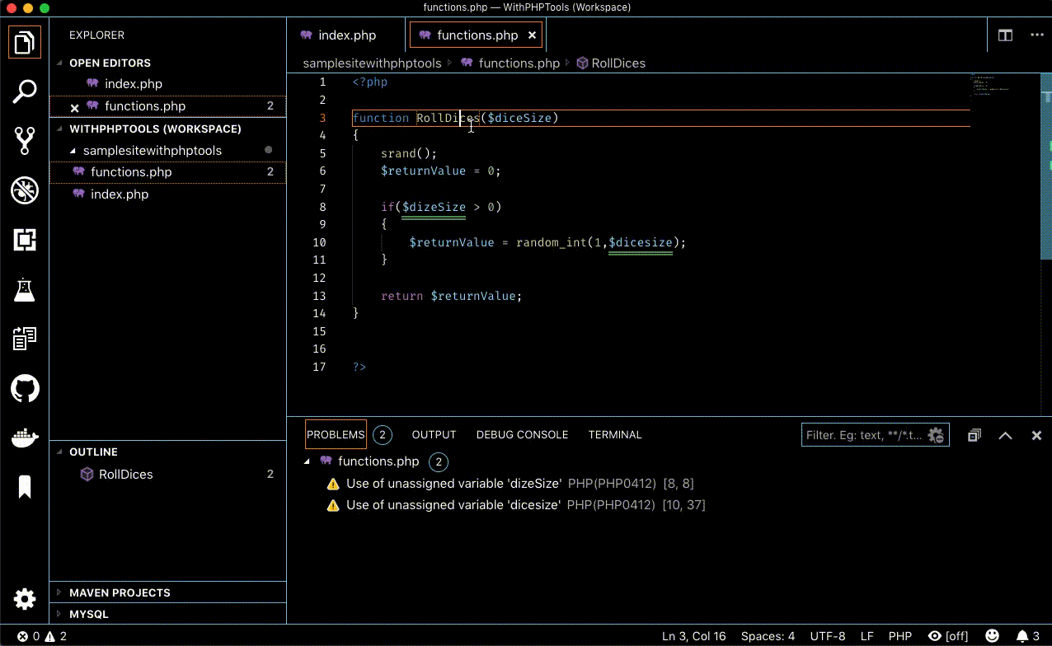This screenshot has width=1052, height=646.
Task: Open the GitHub view in activity bar
Action: [x=25, y=388]
